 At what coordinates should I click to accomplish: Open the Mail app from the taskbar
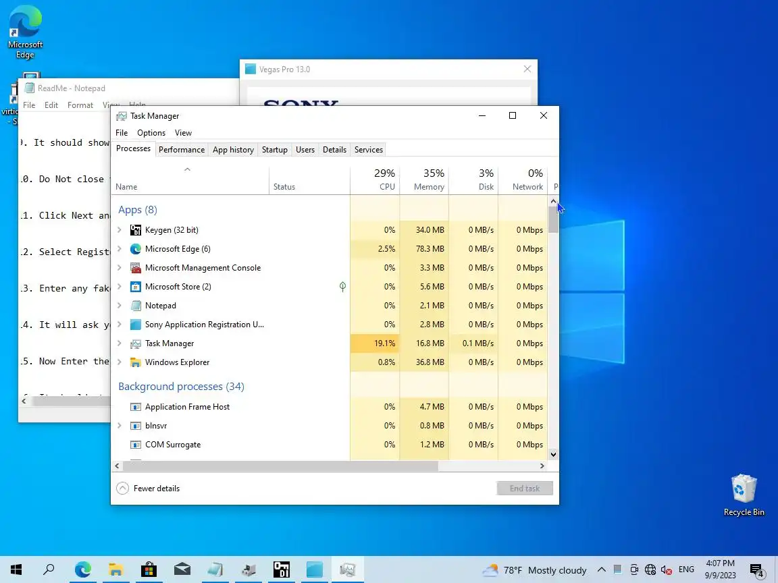coord(182,570)
